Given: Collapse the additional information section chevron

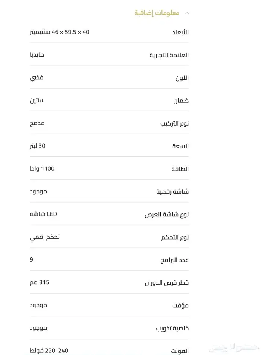Looking at the screenshot, I should [x=187, y=13].
